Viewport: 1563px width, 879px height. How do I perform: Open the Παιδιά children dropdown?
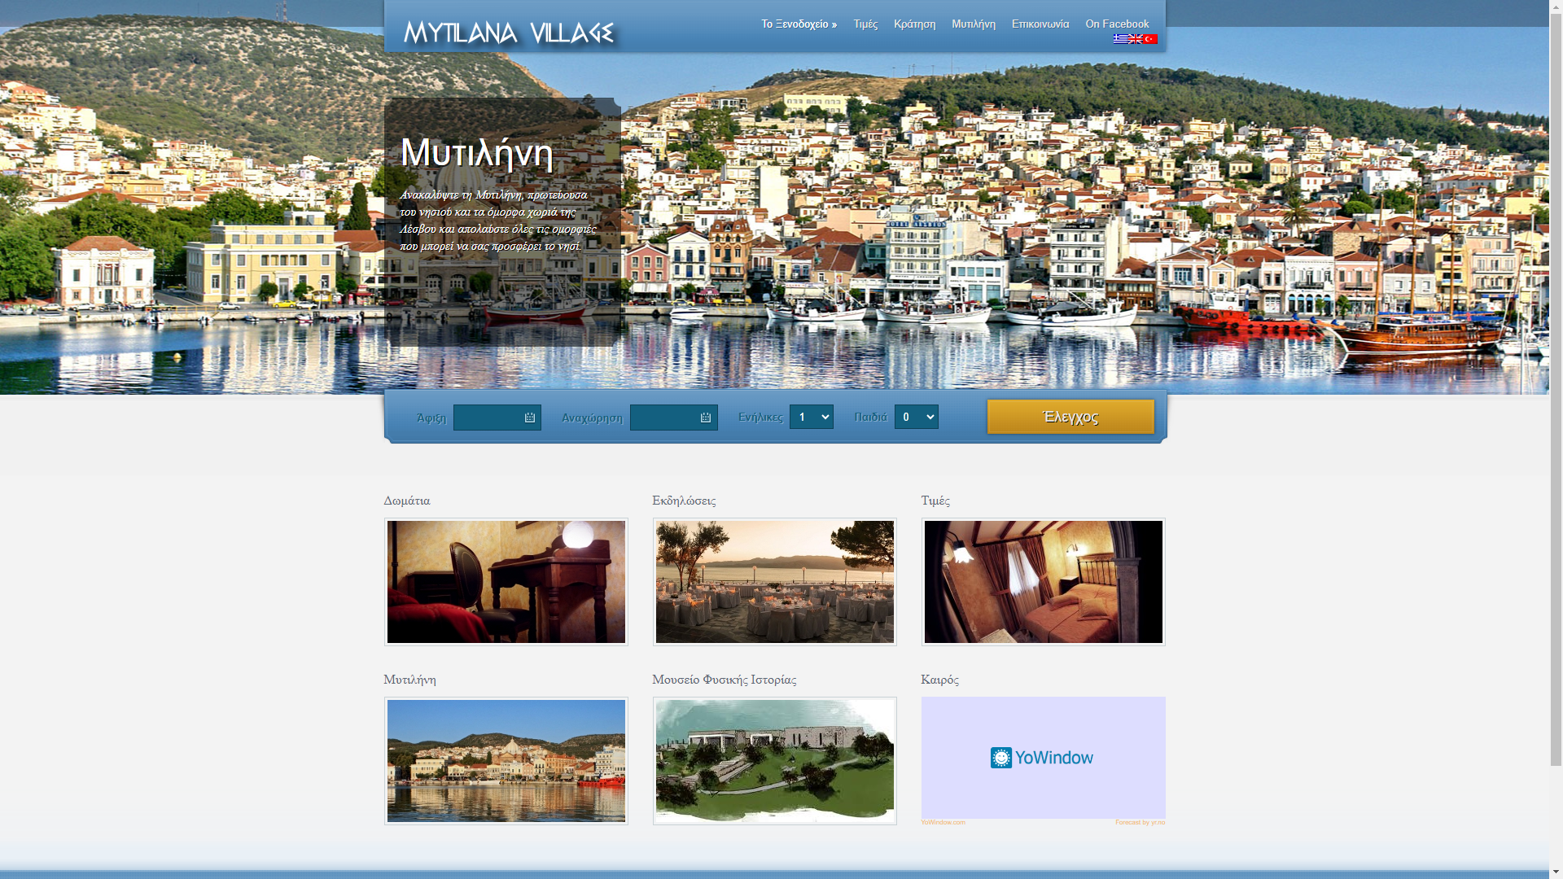click(916, 418)
